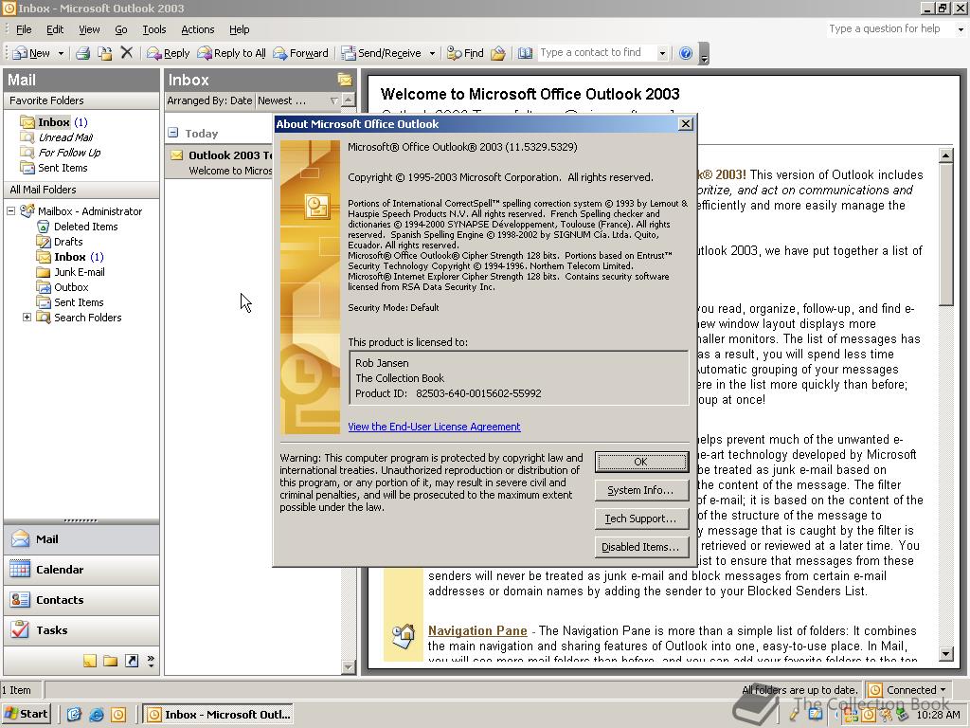Open the Navigation Pane link in reading pane
This screenshot has height=728, width=970.
[x=477, y=630]
